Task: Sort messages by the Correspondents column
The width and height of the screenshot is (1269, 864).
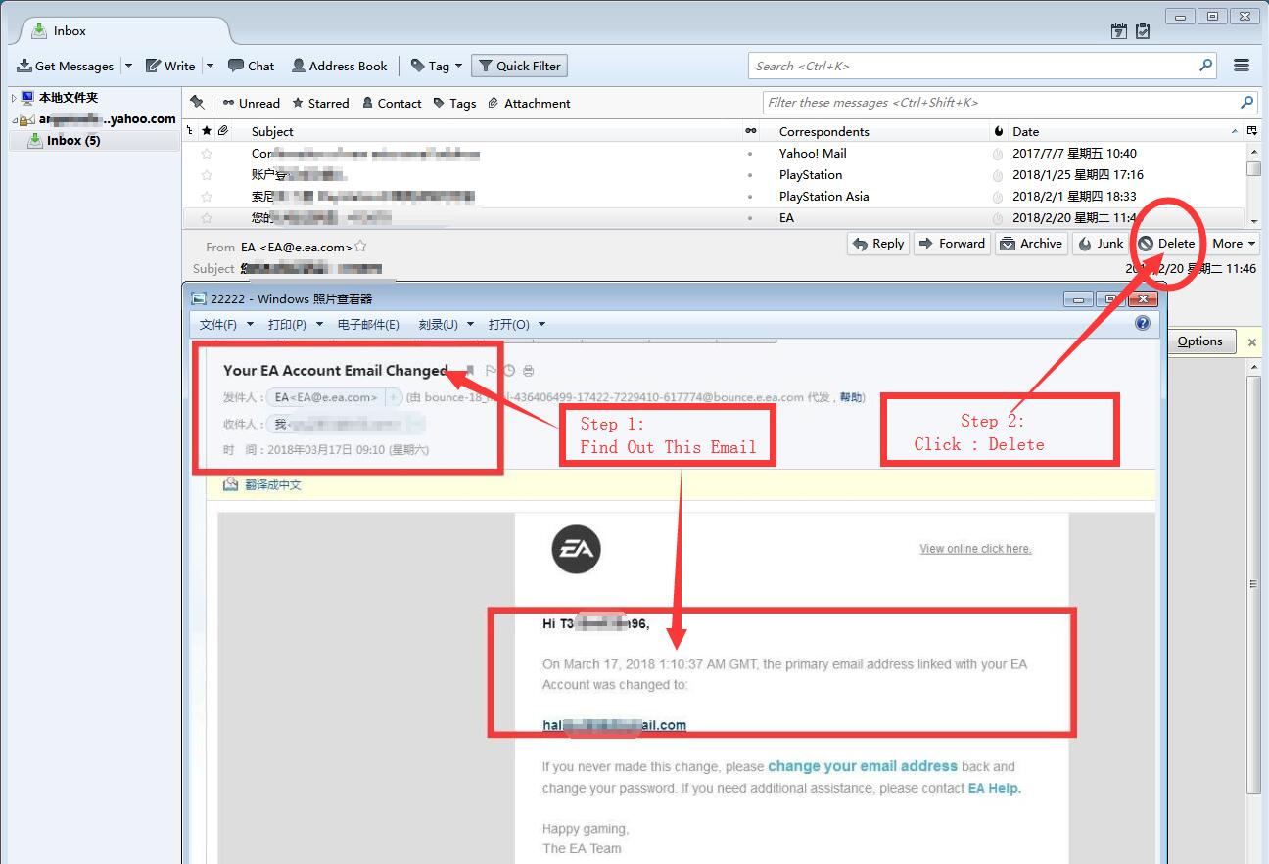Action: click(881, 131)
